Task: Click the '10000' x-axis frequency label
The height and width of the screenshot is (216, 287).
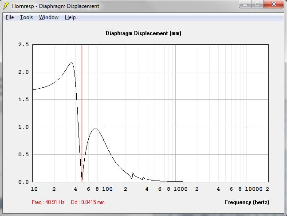Action: click(254, 189)
